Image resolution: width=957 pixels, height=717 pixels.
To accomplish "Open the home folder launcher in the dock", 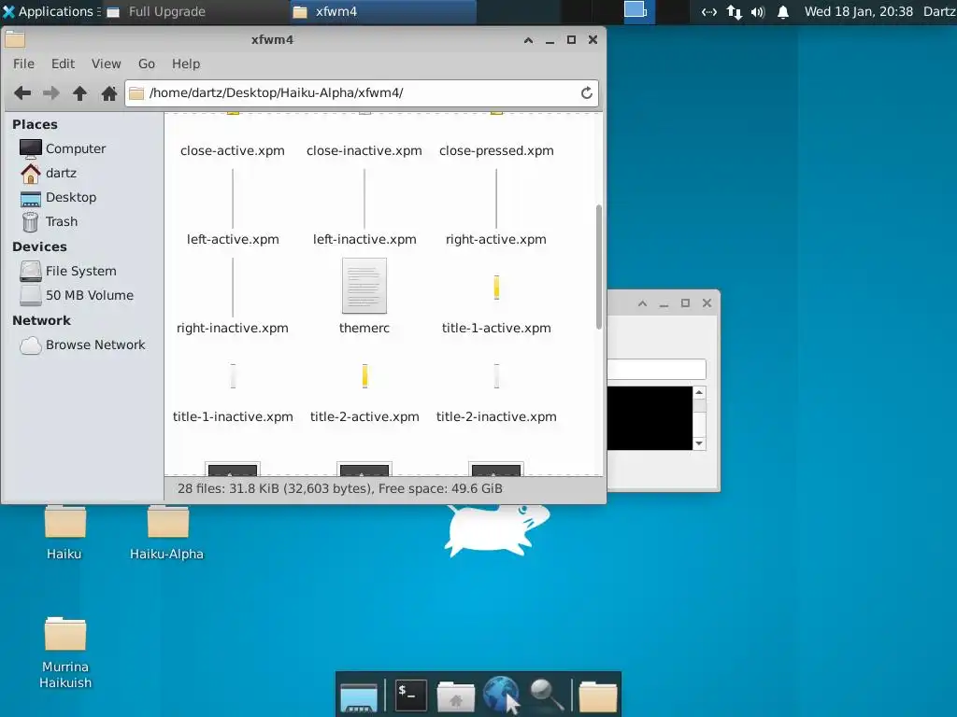I will pos(456,696).
